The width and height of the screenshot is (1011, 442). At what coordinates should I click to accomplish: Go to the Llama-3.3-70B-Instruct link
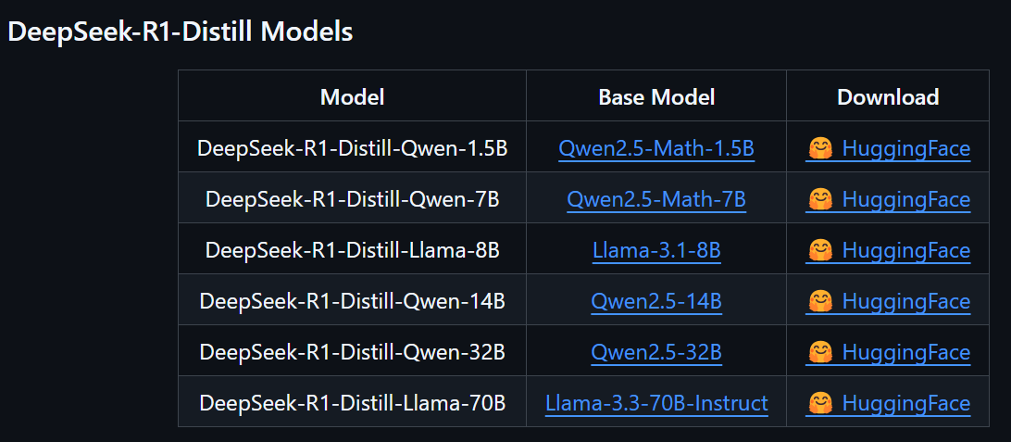click(656, 403)
